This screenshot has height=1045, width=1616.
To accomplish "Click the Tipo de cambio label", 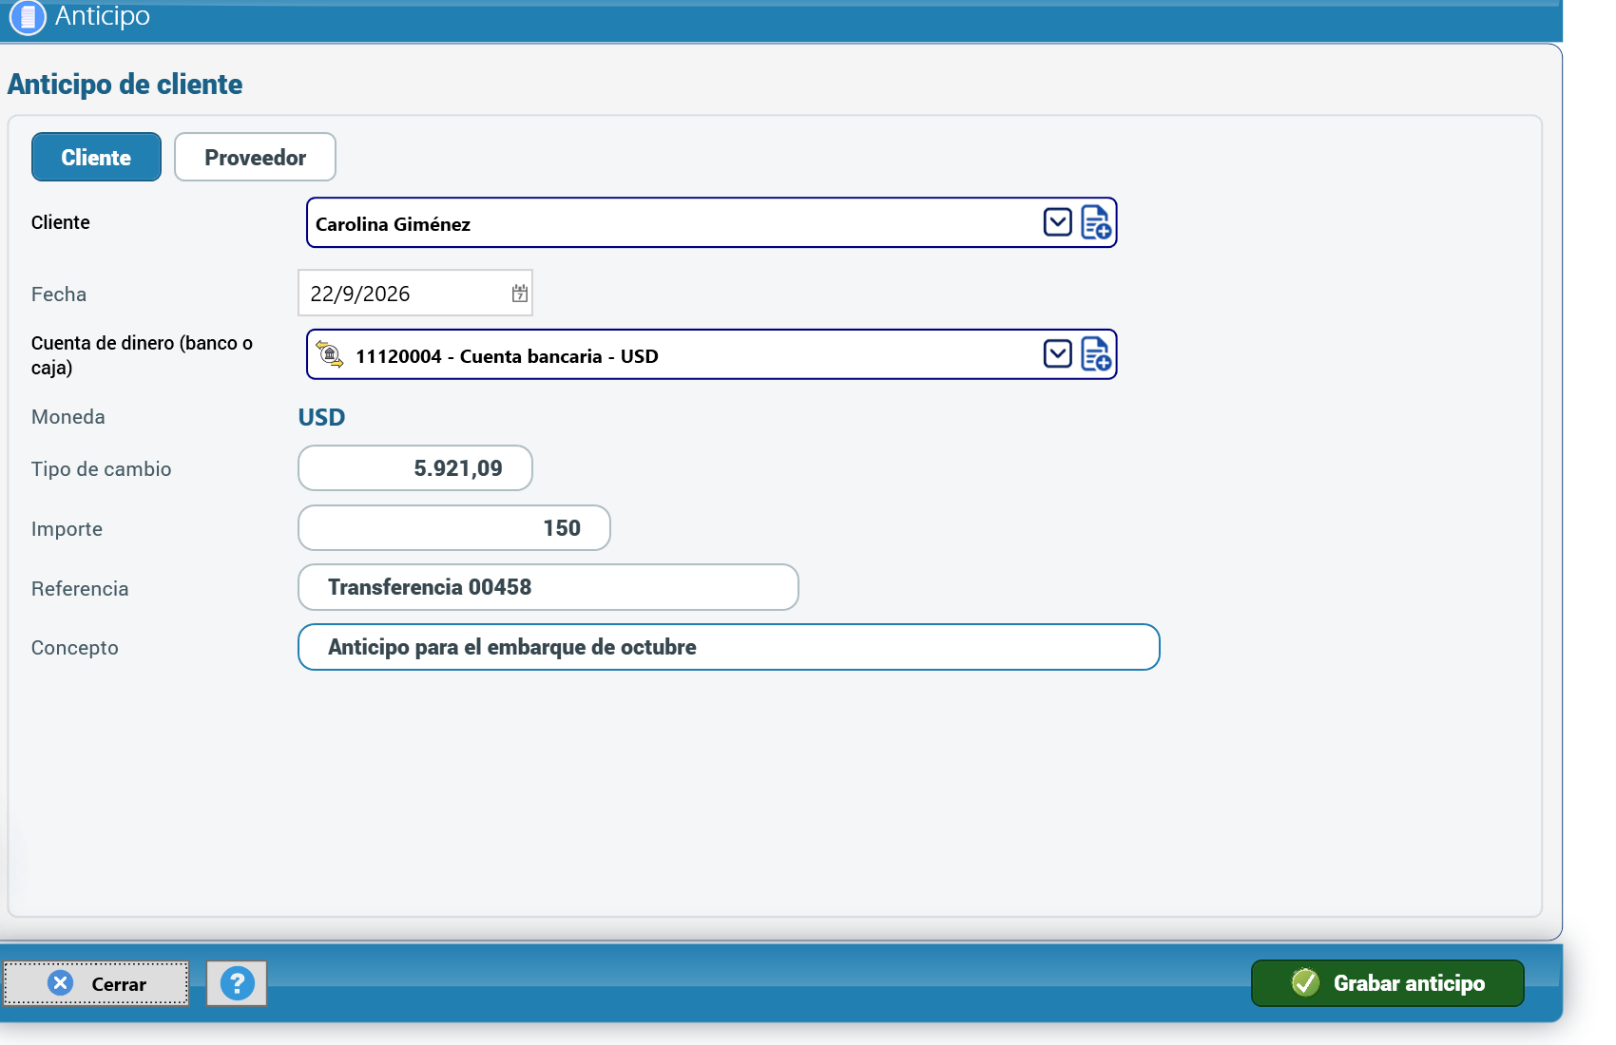I will [x=102, y=469].
